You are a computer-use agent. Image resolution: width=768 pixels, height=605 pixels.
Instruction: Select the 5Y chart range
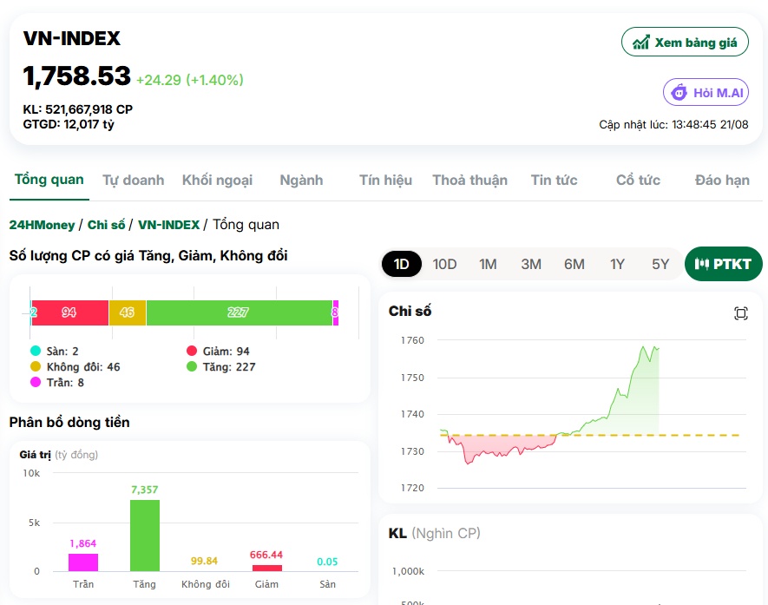pyautogui.click(x=660, y=264)
